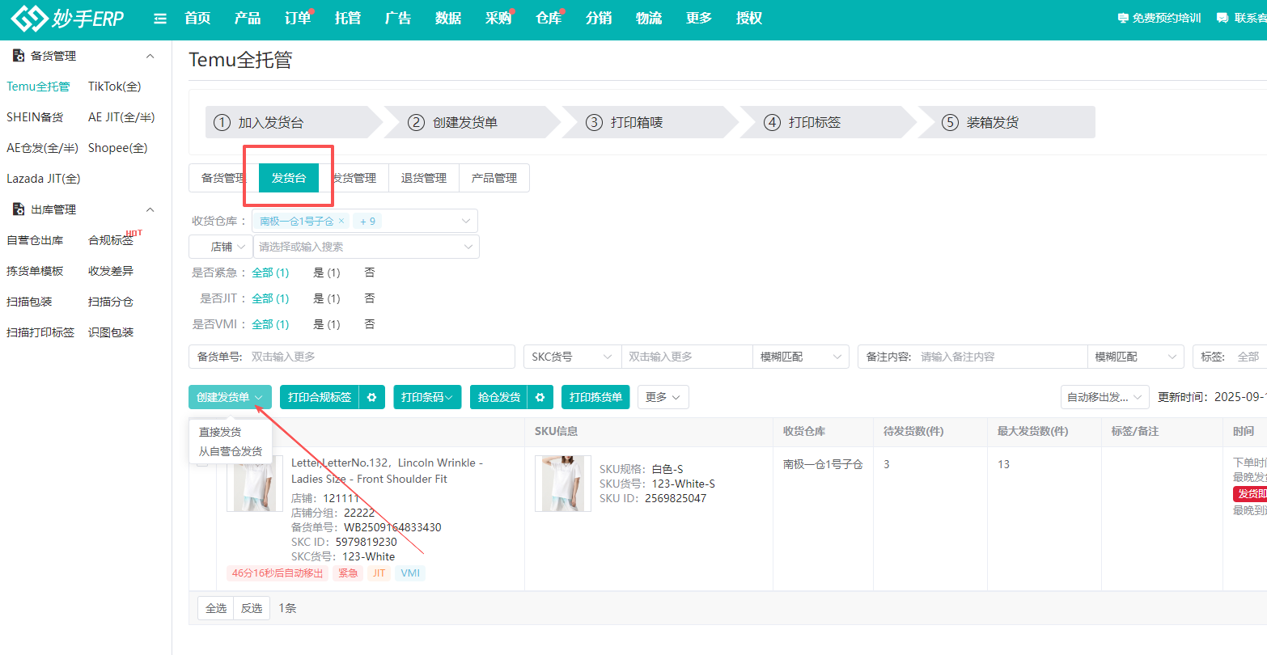
Task: Click the chat bubble icon for 联系客服
Action: click(x=1223, y=18)
